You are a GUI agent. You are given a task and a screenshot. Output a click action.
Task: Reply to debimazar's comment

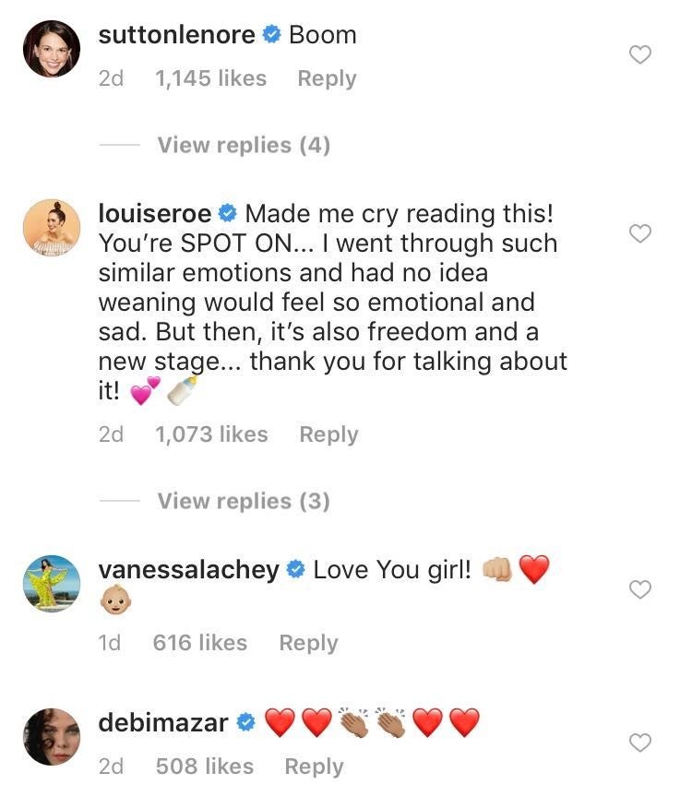[314, 766]
